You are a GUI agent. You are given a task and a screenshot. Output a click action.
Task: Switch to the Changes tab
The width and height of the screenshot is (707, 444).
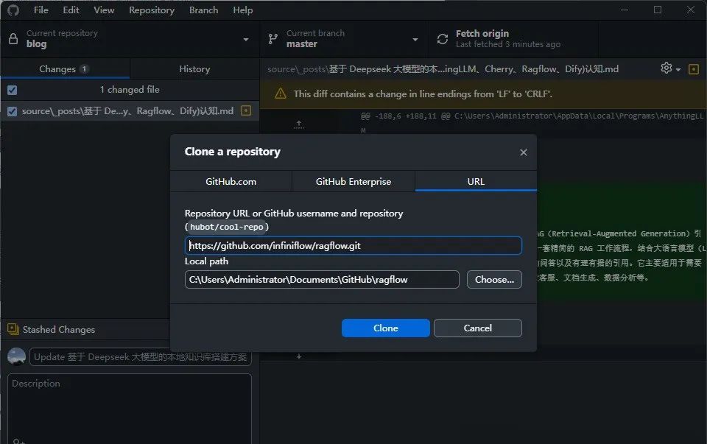[65, 69]
